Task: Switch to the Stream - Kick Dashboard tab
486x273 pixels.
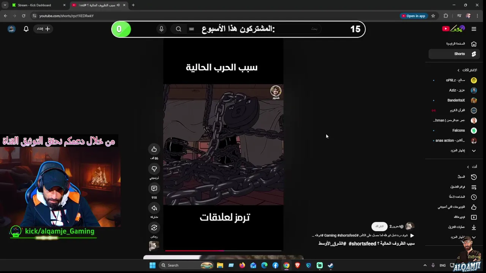Action: (x=38, y=5)
